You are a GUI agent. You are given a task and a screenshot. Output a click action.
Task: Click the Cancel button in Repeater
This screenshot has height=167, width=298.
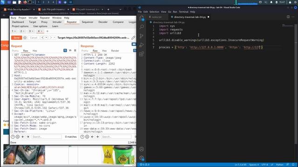coord(34,38)
